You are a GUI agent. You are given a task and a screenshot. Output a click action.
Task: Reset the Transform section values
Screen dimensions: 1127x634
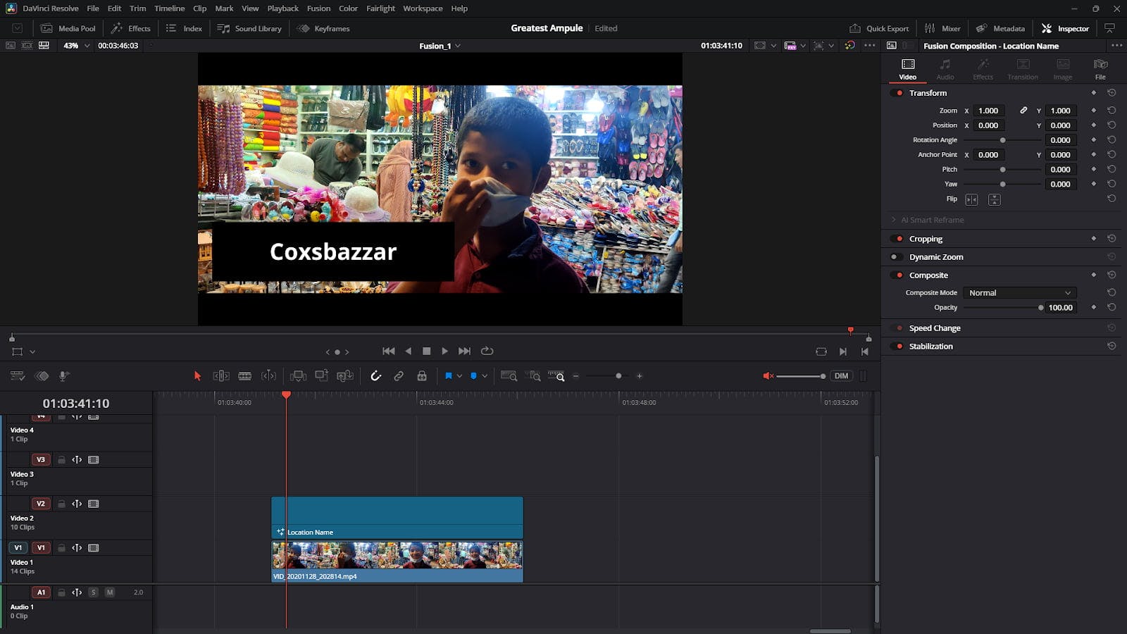pyautogui.click(x=1112, y=93)
